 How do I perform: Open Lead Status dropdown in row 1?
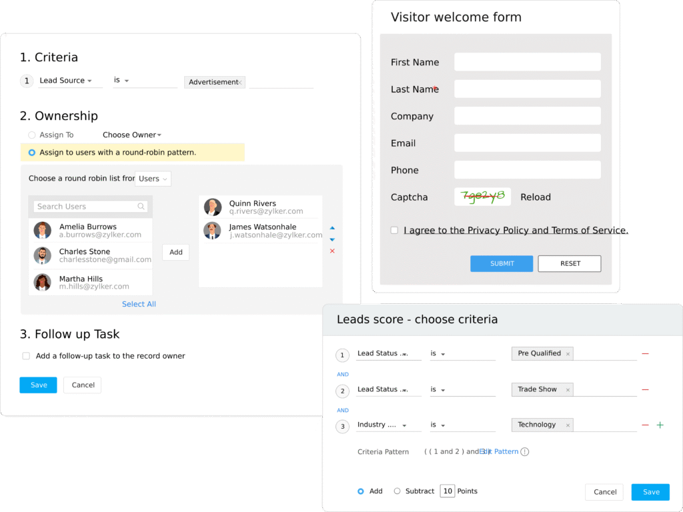point(389,353)
